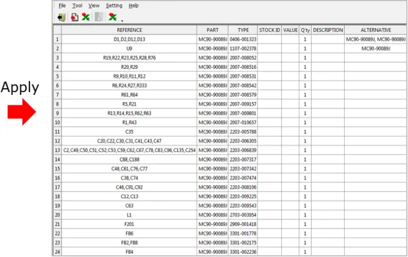Click reference cell R6,R24,R27,R333
This screenshot has width=408, height=257.
(x=130, y=86)
